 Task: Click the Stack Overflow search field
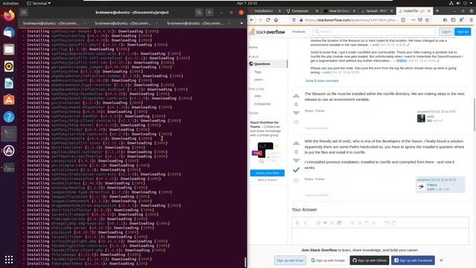click(374, 31)
